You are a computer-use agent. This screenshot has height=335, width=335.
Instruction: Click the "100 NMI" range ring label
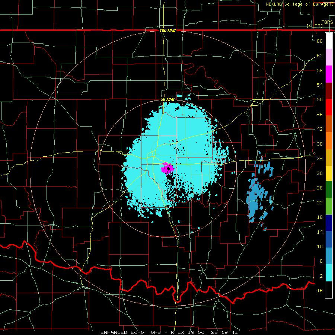tap(167, 31)
